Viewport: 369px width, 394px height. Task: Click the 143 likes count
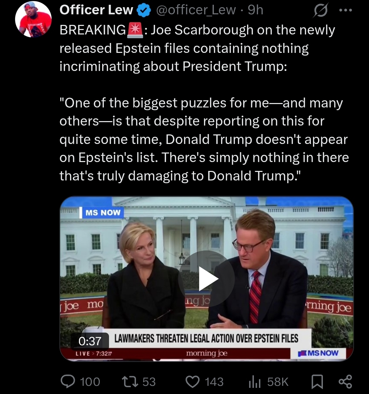click(214, 382)
